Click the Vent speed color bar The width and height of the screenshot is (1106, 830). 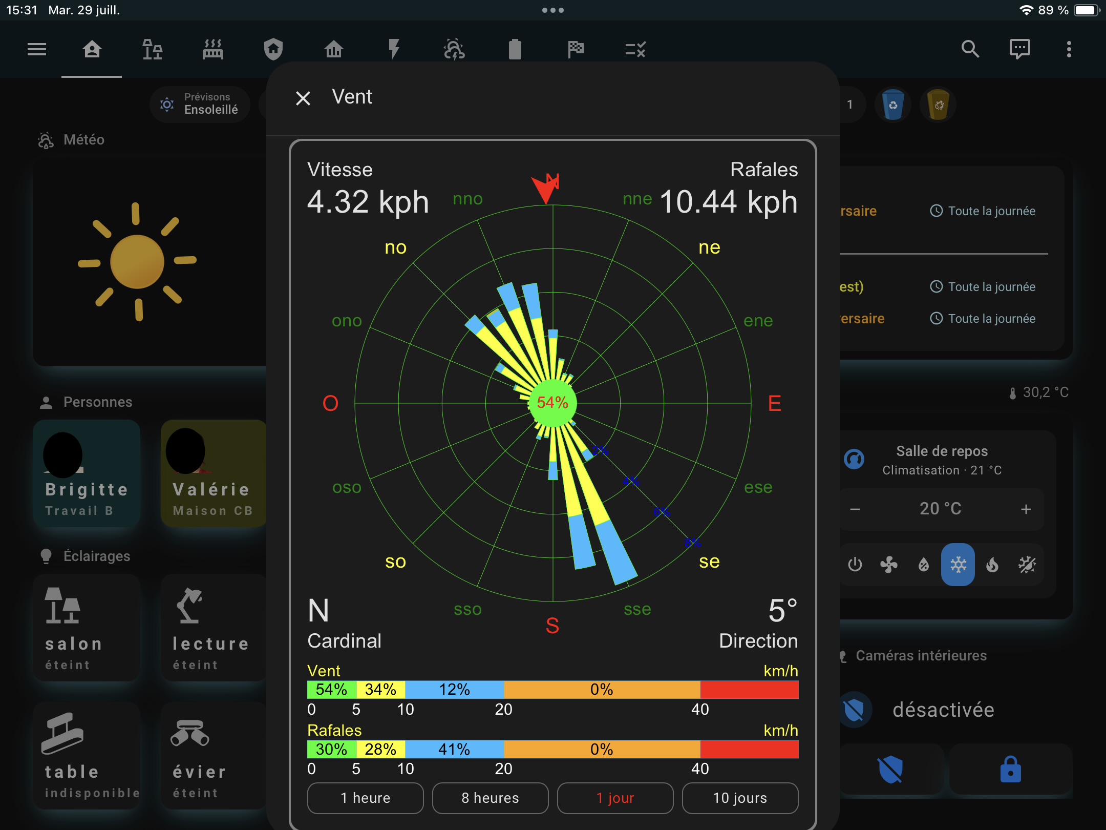tap(552, 690)
